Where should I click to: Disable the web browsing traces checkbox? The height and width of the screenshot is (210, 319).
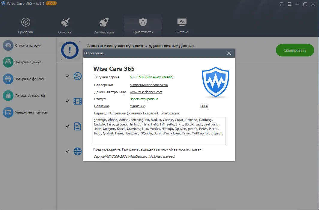(x=67, y=151)
